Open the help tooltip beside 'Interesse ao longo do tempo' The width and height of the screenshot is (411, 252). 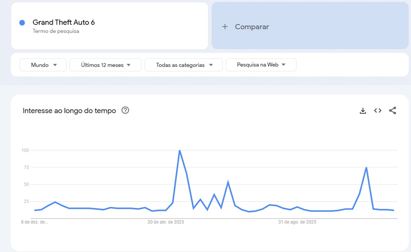(125, 110)
